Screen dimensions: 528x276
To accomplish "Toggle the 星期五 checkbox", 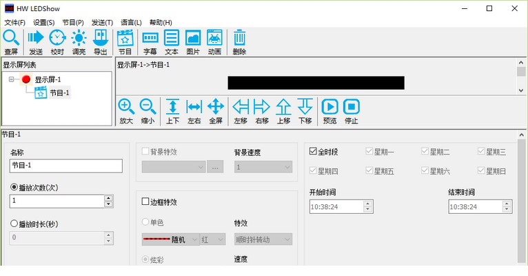I will [x=369, y=170].
